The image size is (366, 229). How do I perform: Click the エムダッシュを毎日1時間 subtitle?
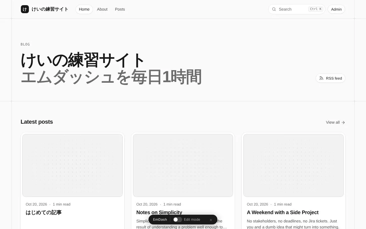pos(111,77)
